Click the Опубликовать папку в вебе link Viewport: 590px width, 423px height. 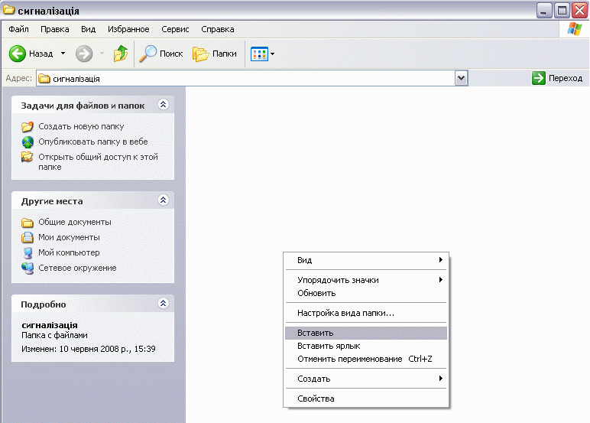[92, 142]
